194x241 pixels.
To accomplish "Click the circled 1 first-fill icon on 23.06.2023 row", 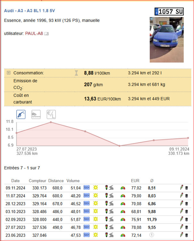I will (x=152, y=235).
